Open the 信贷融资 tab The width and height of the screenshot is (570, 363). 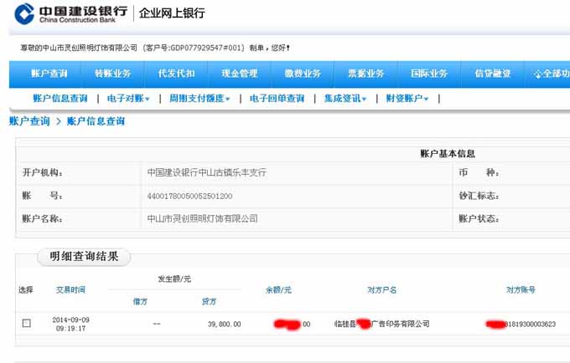point(492,74)
